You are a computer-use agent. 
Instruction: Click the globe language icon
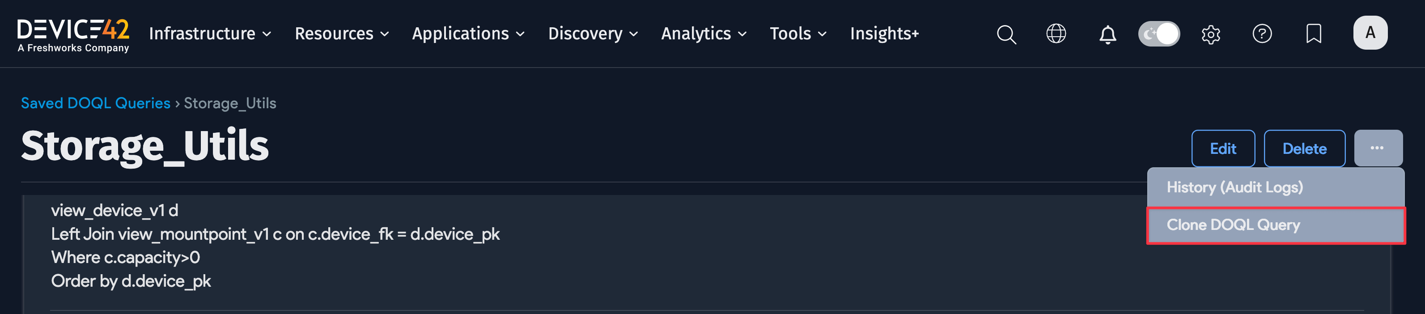pos(1056,34)
